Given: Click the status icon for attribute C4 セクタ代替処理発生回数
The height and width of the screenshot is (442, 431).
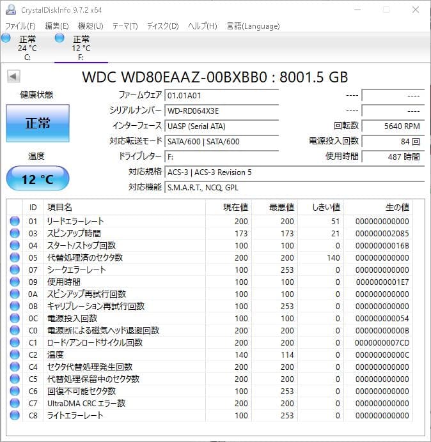Looking at the screenshot, I should point(15,367).
